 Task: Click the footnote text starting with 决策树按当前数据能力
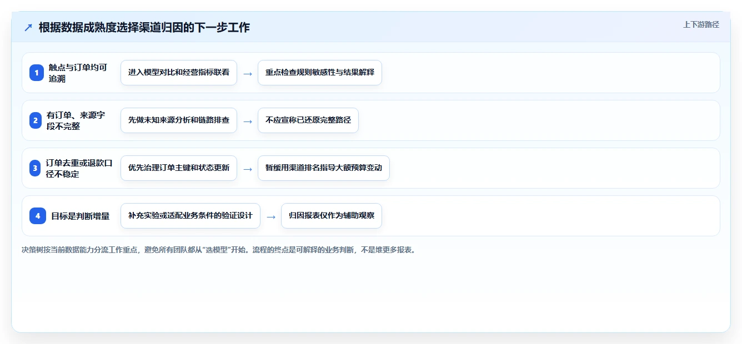click(218, 250)
